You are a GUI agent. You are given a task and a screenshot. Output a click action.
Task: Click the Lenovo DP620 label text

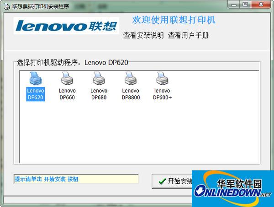36,94
